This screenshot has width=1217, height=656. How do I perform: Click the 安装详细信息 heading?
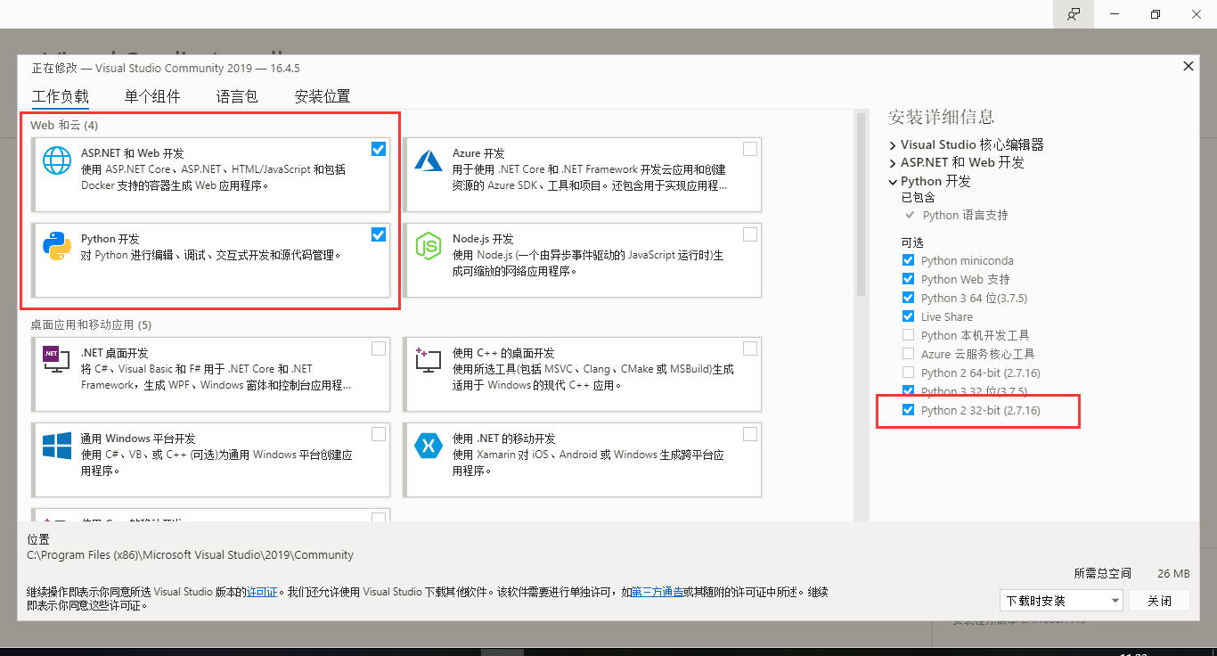coord(941,117)
